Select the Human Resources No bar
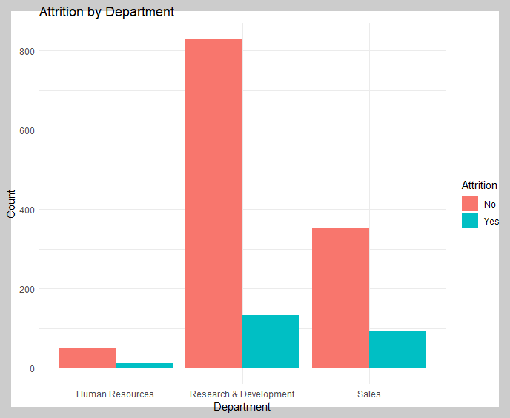The width and height of the screenshot is (510, 418). click(x=87, y=357)
